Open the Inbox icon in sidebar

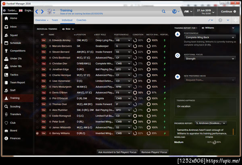(6, 27)
